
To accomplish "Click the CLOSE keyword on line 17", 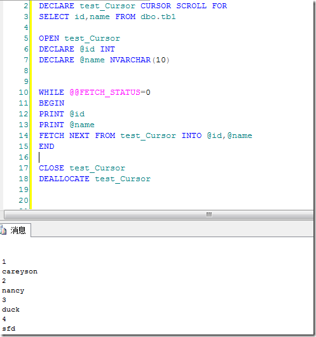I will pyautogui.click(x=52, y=168).
